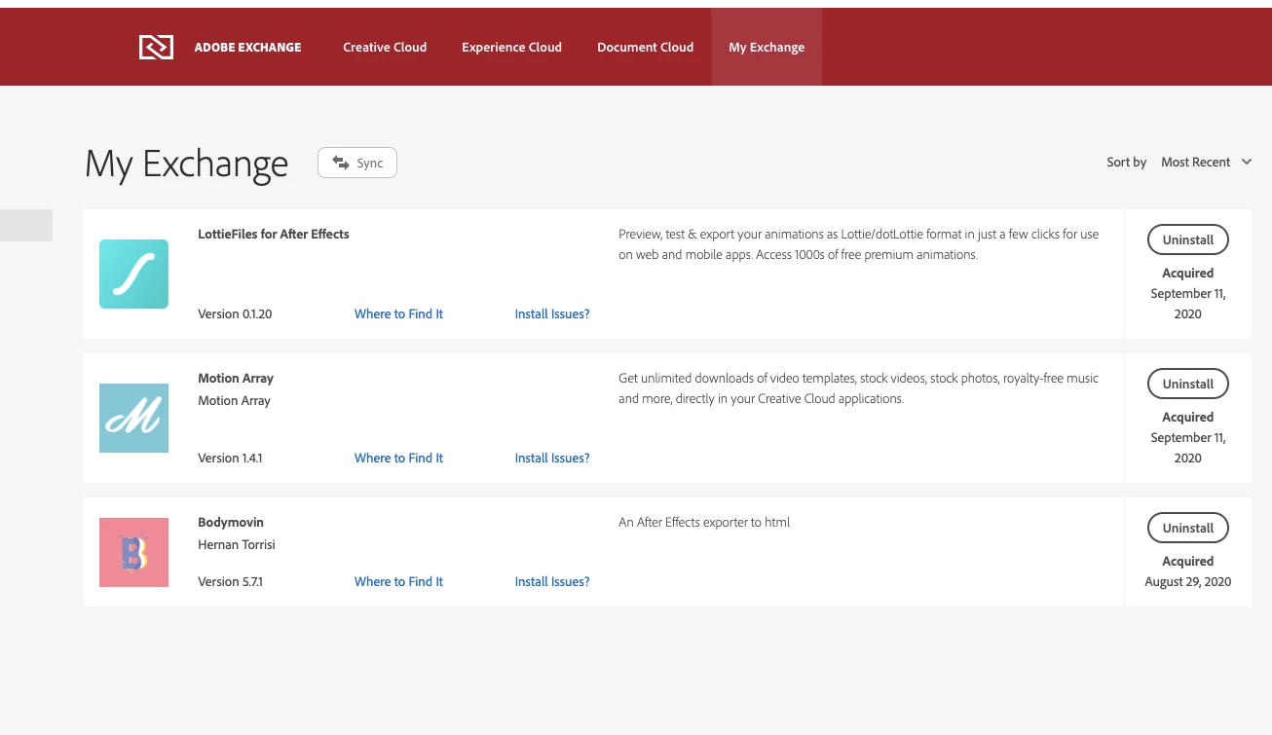Open Where to Find It for LottieFiles
The image size is (1272, 735).
pyautogui.click(x=398, y=313)
